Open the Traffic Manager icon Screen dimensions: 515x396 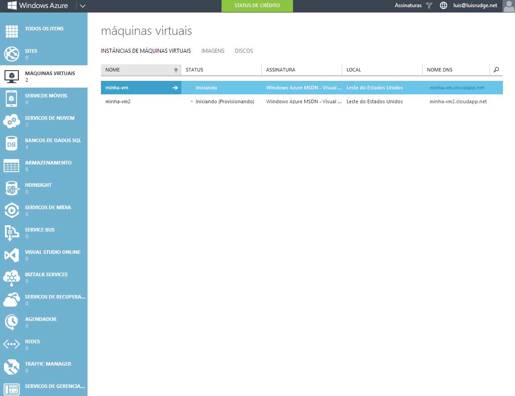pos(12,367)
